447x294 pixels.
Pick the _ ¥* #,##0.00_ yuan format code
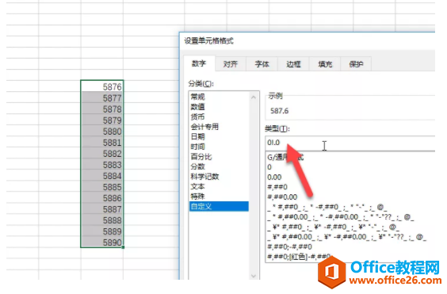coord(347,237)
